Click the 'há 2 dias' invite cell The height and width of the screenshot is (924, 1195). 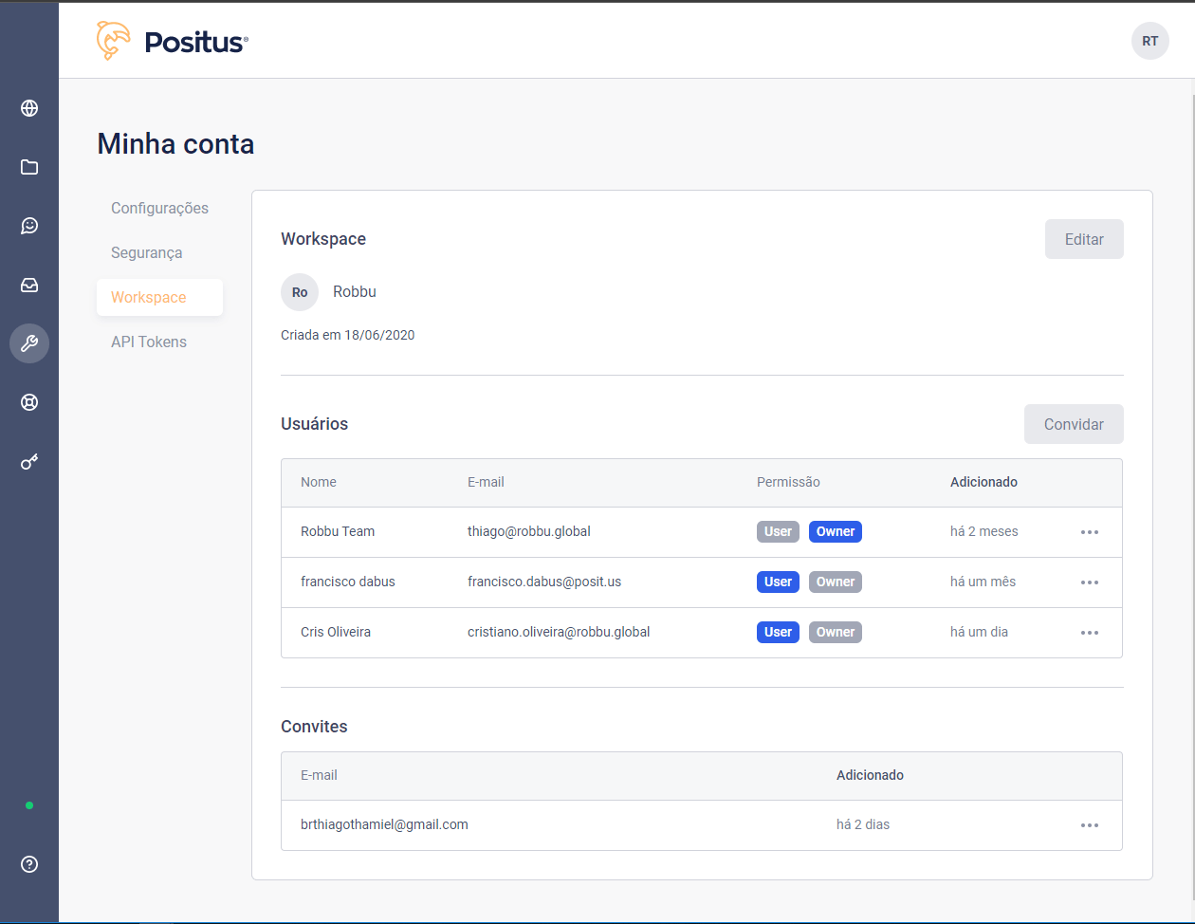(x=863, y=824)
